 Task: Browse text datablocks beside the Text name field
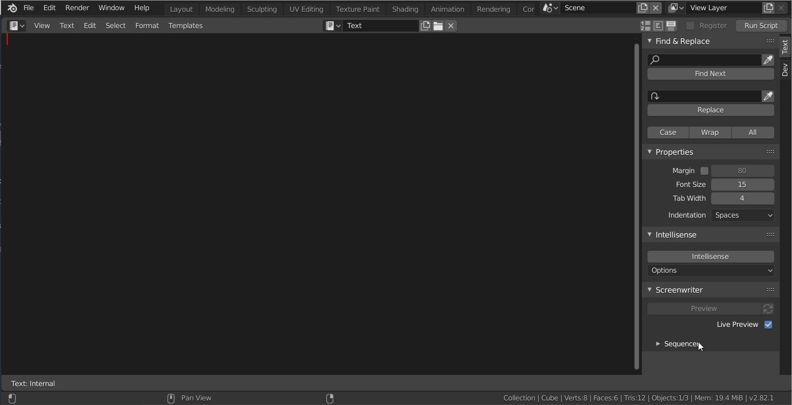[x=333, y=26]
